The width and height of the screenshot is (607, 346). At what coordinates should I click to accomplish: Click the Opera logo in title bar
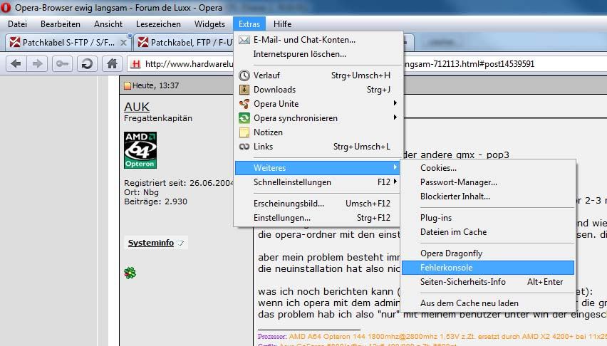pos(6,7)
